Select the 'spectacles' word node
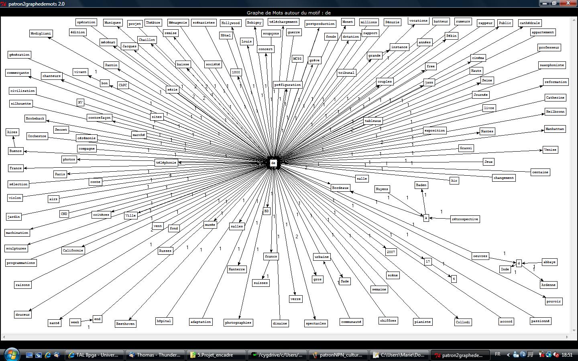 coord(316,323)
